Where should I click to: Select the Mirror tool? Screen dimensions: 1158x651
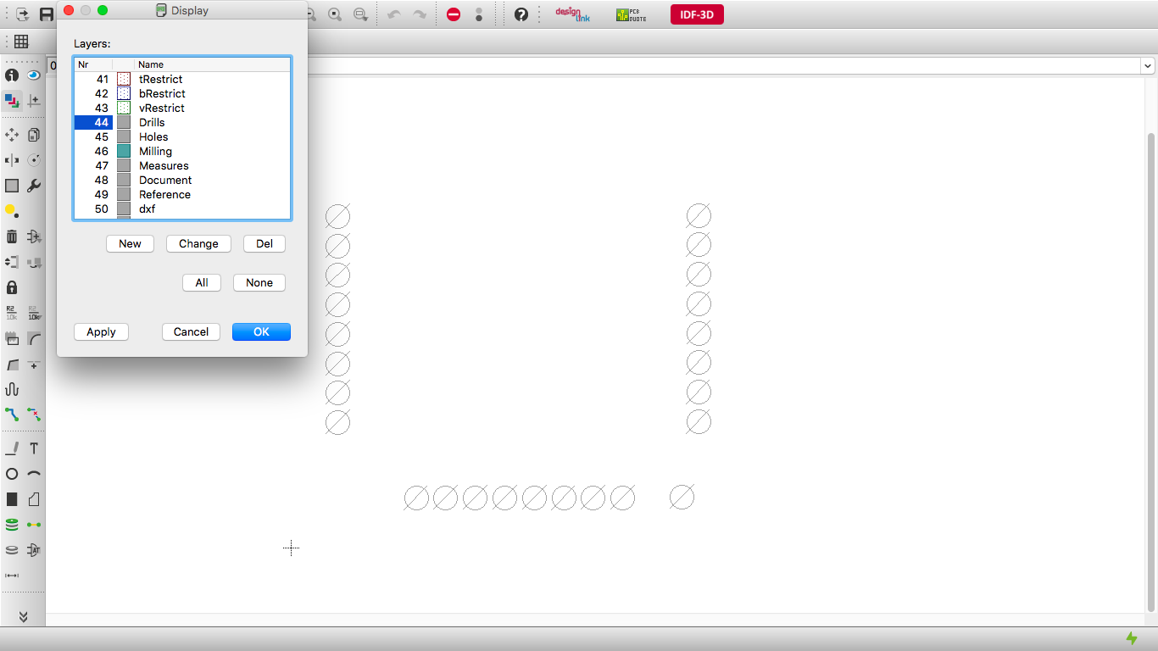(x=12, y=160)
